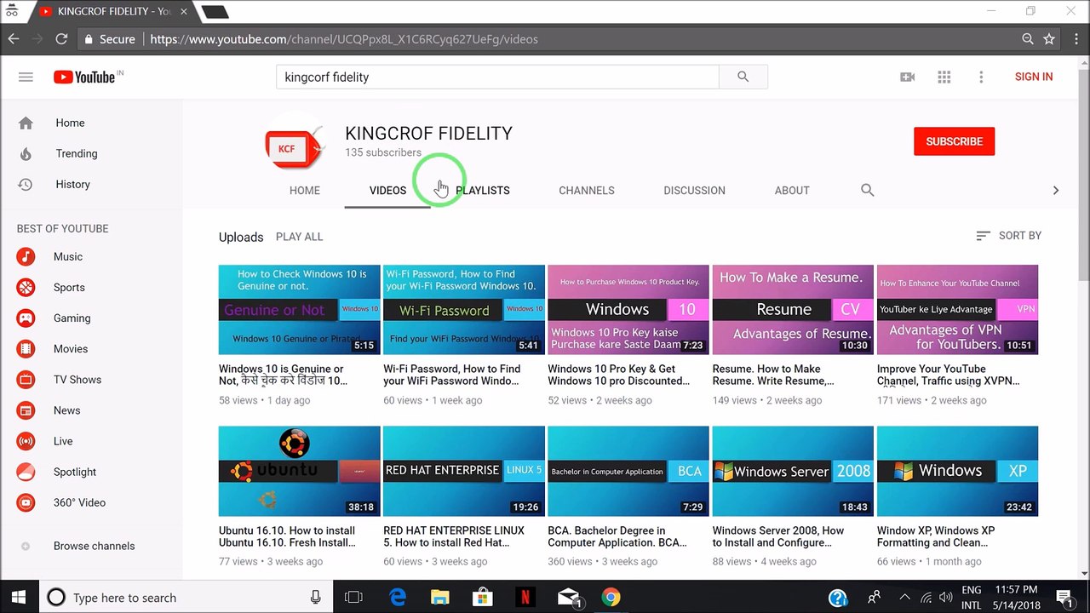Open the Windows XP video thumbnail
The width and height of the screenshot is (1090, 613).
click(957, 471)
